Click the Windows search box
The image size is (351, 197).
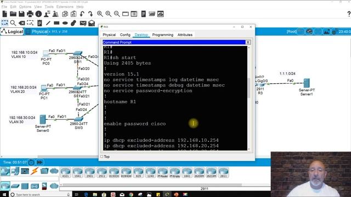pos(40,195)
